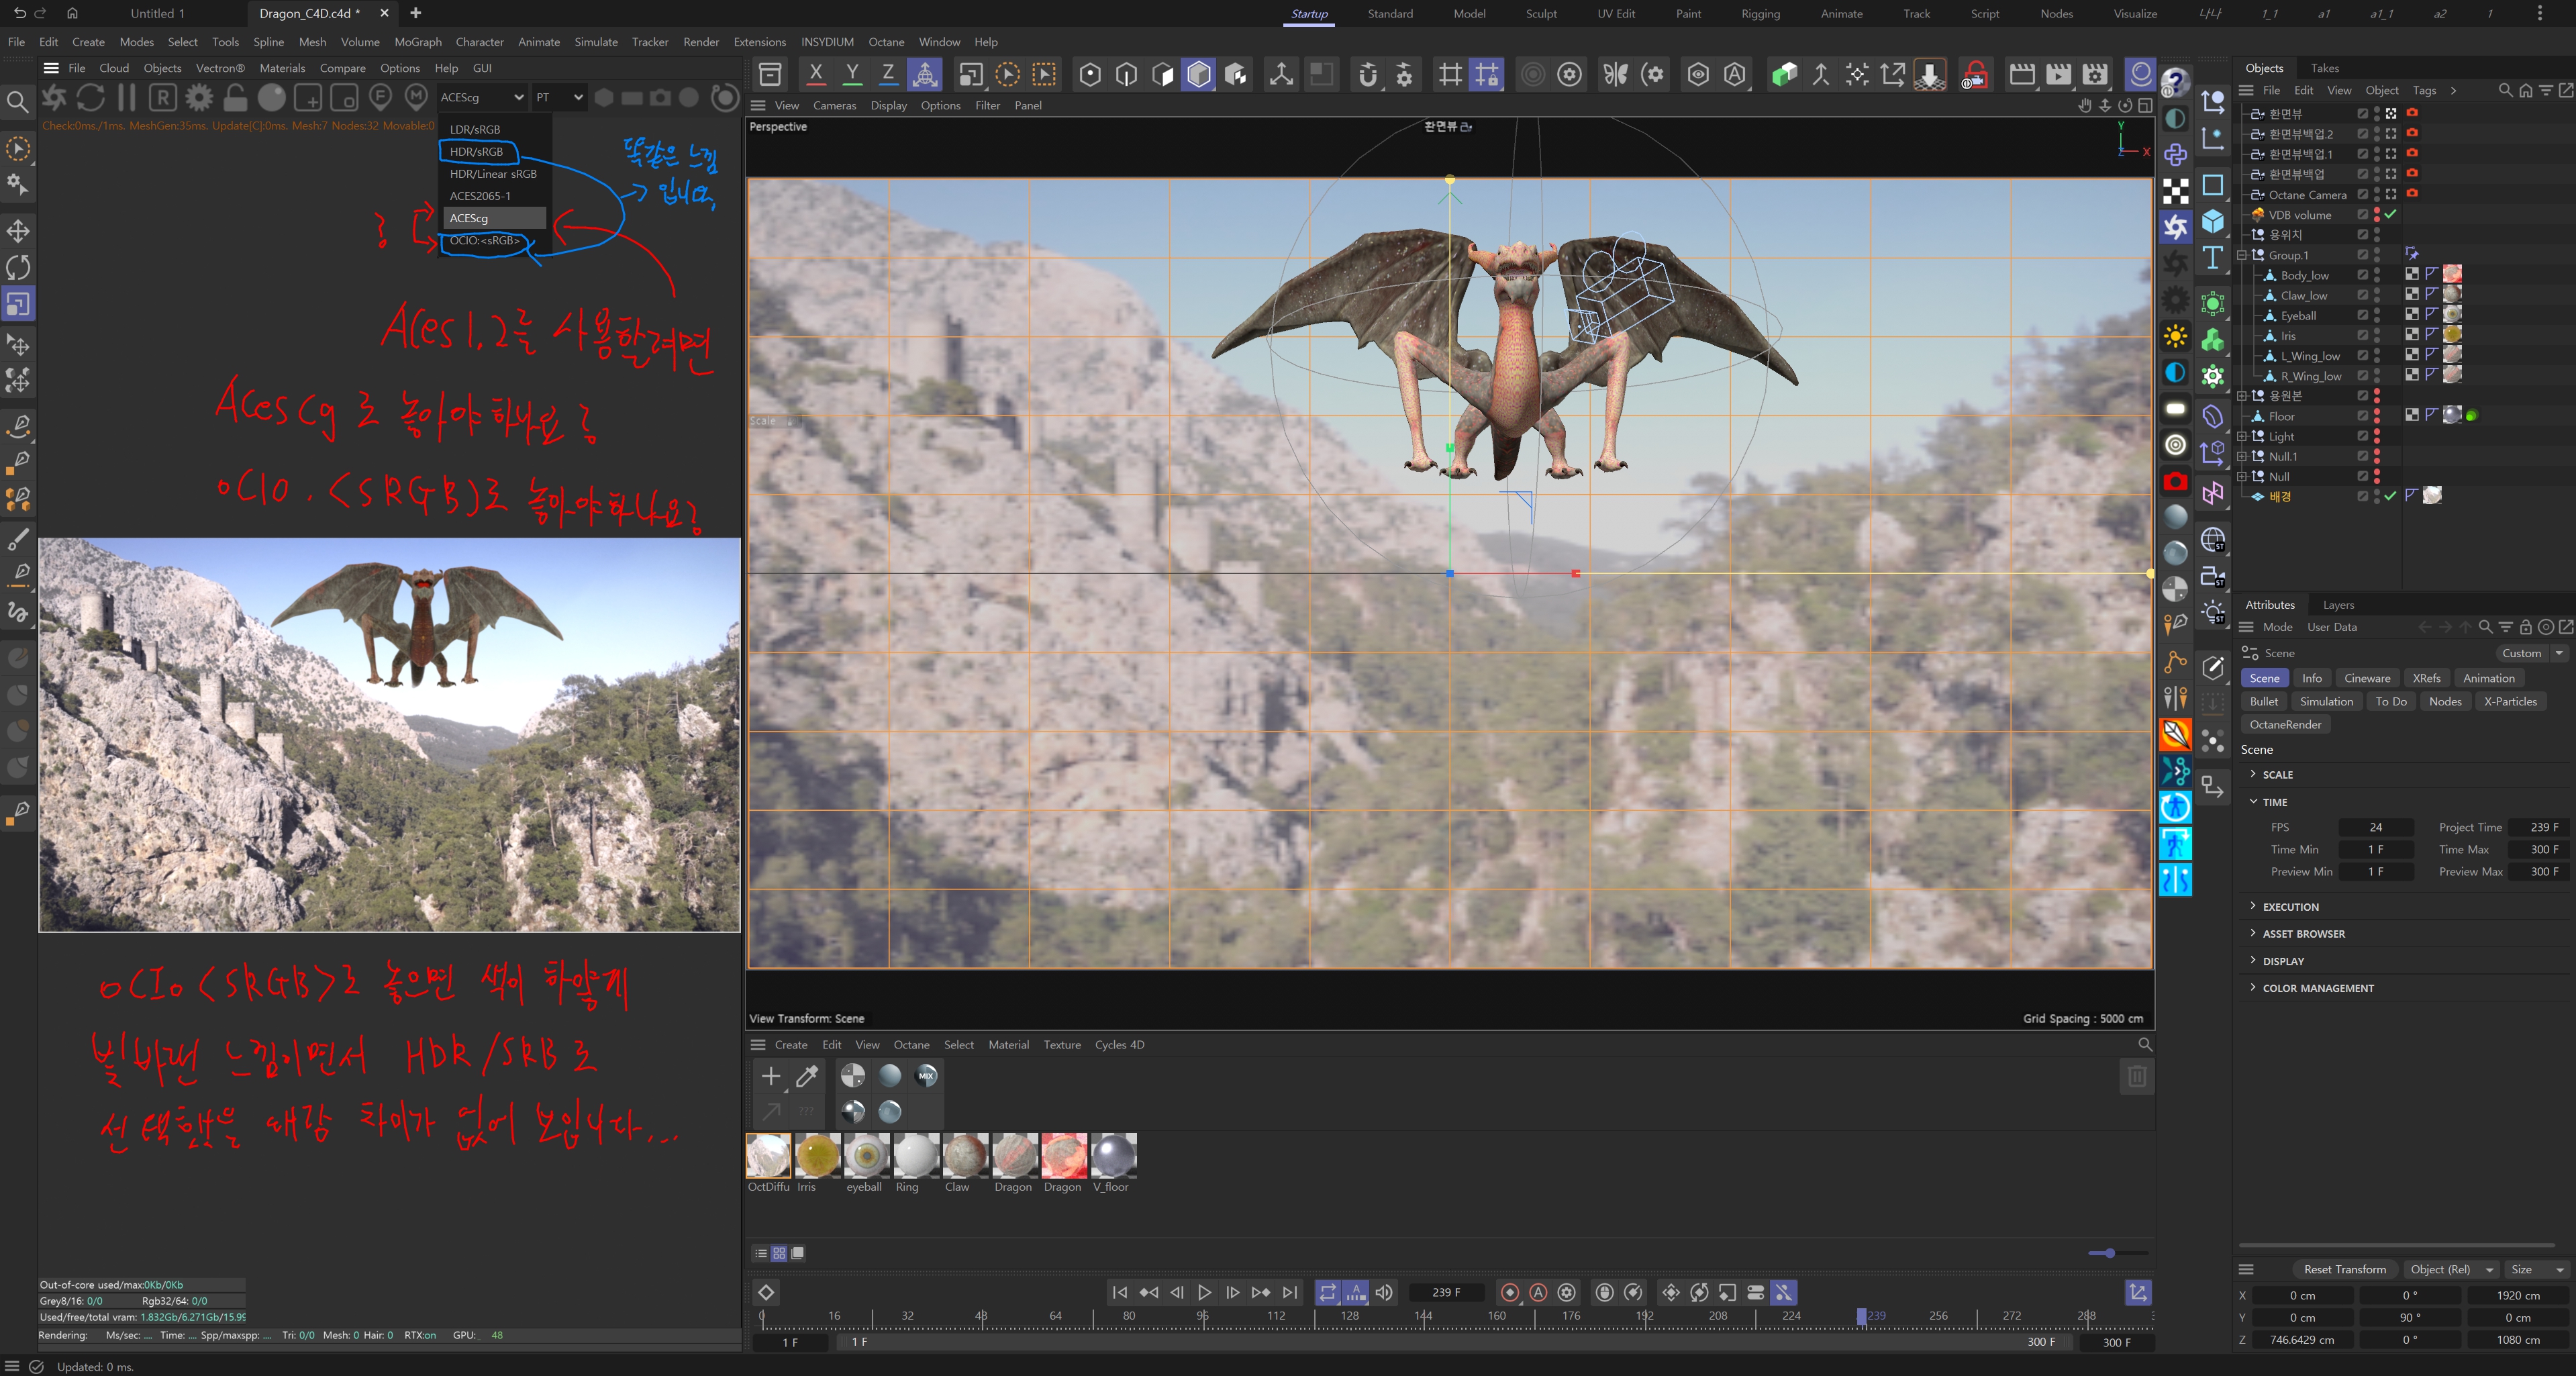Click the Octane settings gear icon
The width and height of the screenshot is (2576, 1376).
coord(199,97)
